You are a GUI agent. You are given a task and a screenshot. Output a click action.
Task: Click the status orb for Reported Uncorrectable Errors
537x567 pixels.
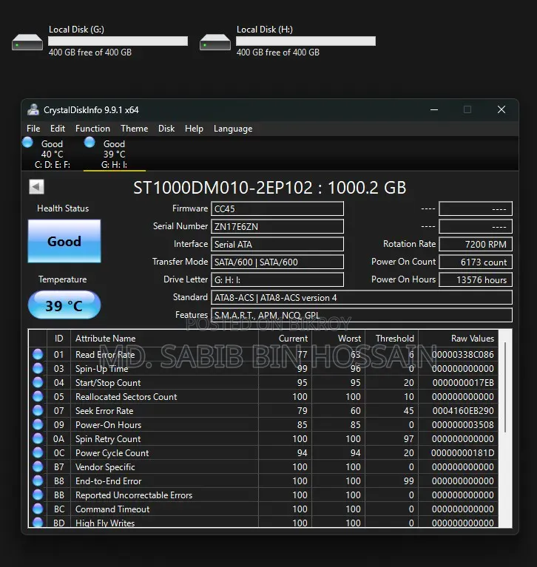point(38,495)
